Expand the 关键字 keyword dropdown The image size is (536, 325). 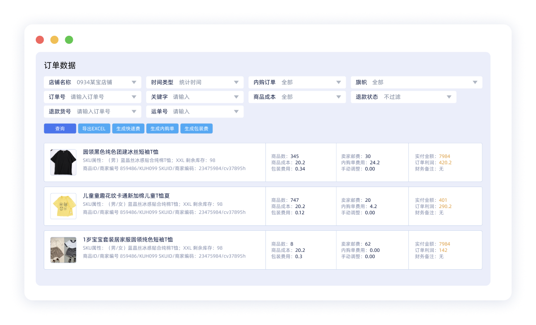(x=195, y=97)
